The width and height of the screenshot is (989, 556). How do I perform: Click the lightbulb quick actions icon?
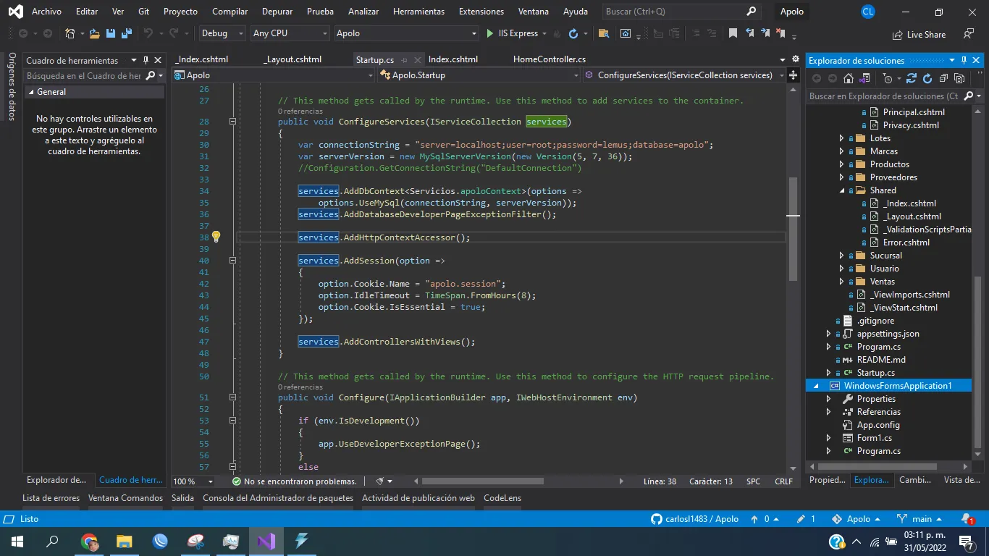[x=216, y=237]
